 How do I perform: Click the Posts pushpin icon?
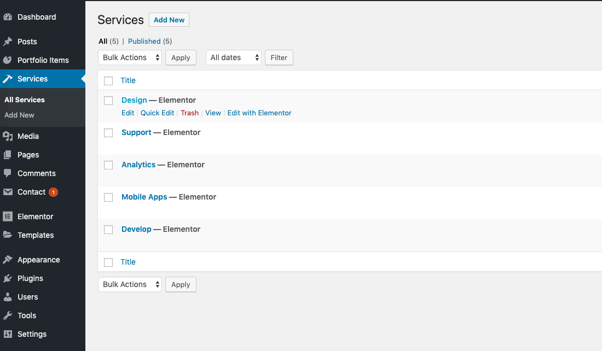pos(8,42)
